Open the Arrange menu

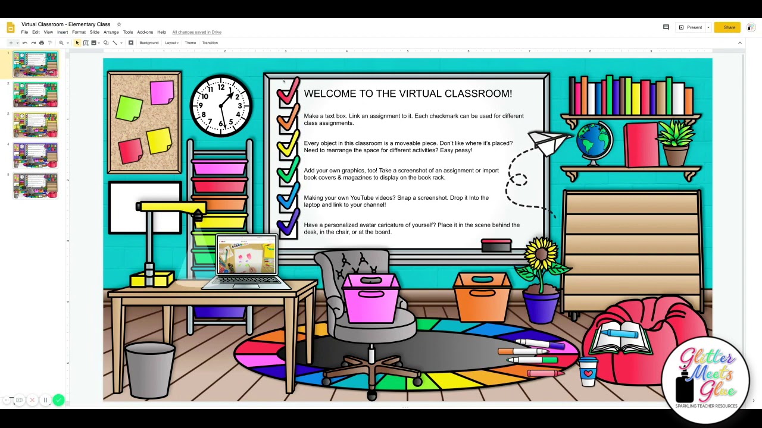coord(111,32)
